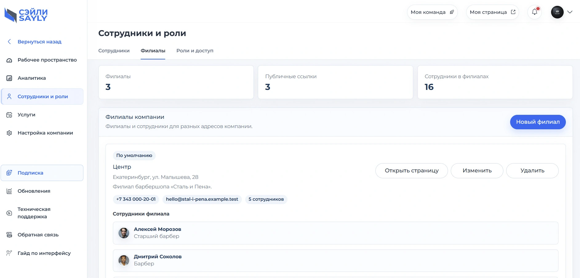580x278 pixels.
Task: Click the Сотрудники и роли person icon
Action: click(9, 96)
